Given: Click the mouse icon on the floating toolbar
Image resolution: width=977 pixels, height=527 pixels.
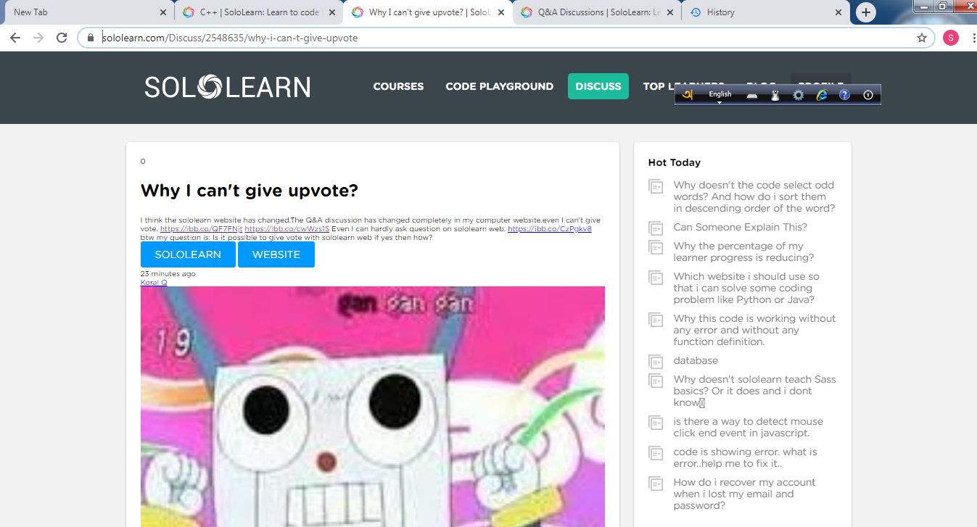Looking at the screenshot, I should tap(775, 95).
